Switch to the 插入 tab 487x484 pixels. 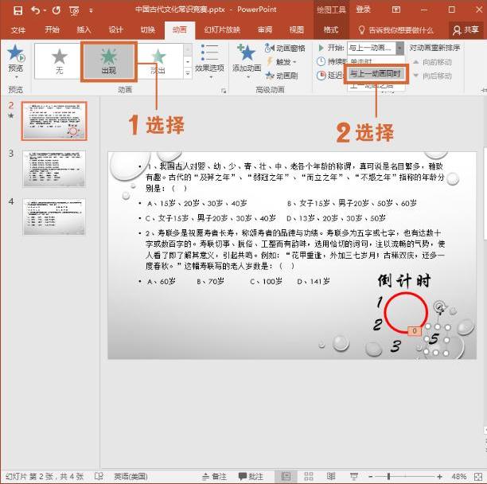pos(84,29)
